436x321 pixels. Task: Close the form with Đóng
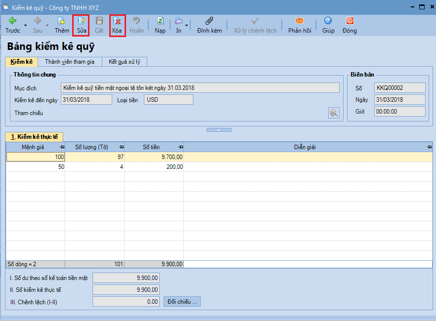tap(349, 25)
